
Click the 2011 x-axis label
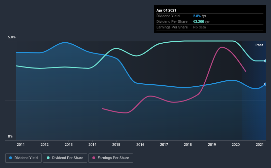[x=21, y=145]
